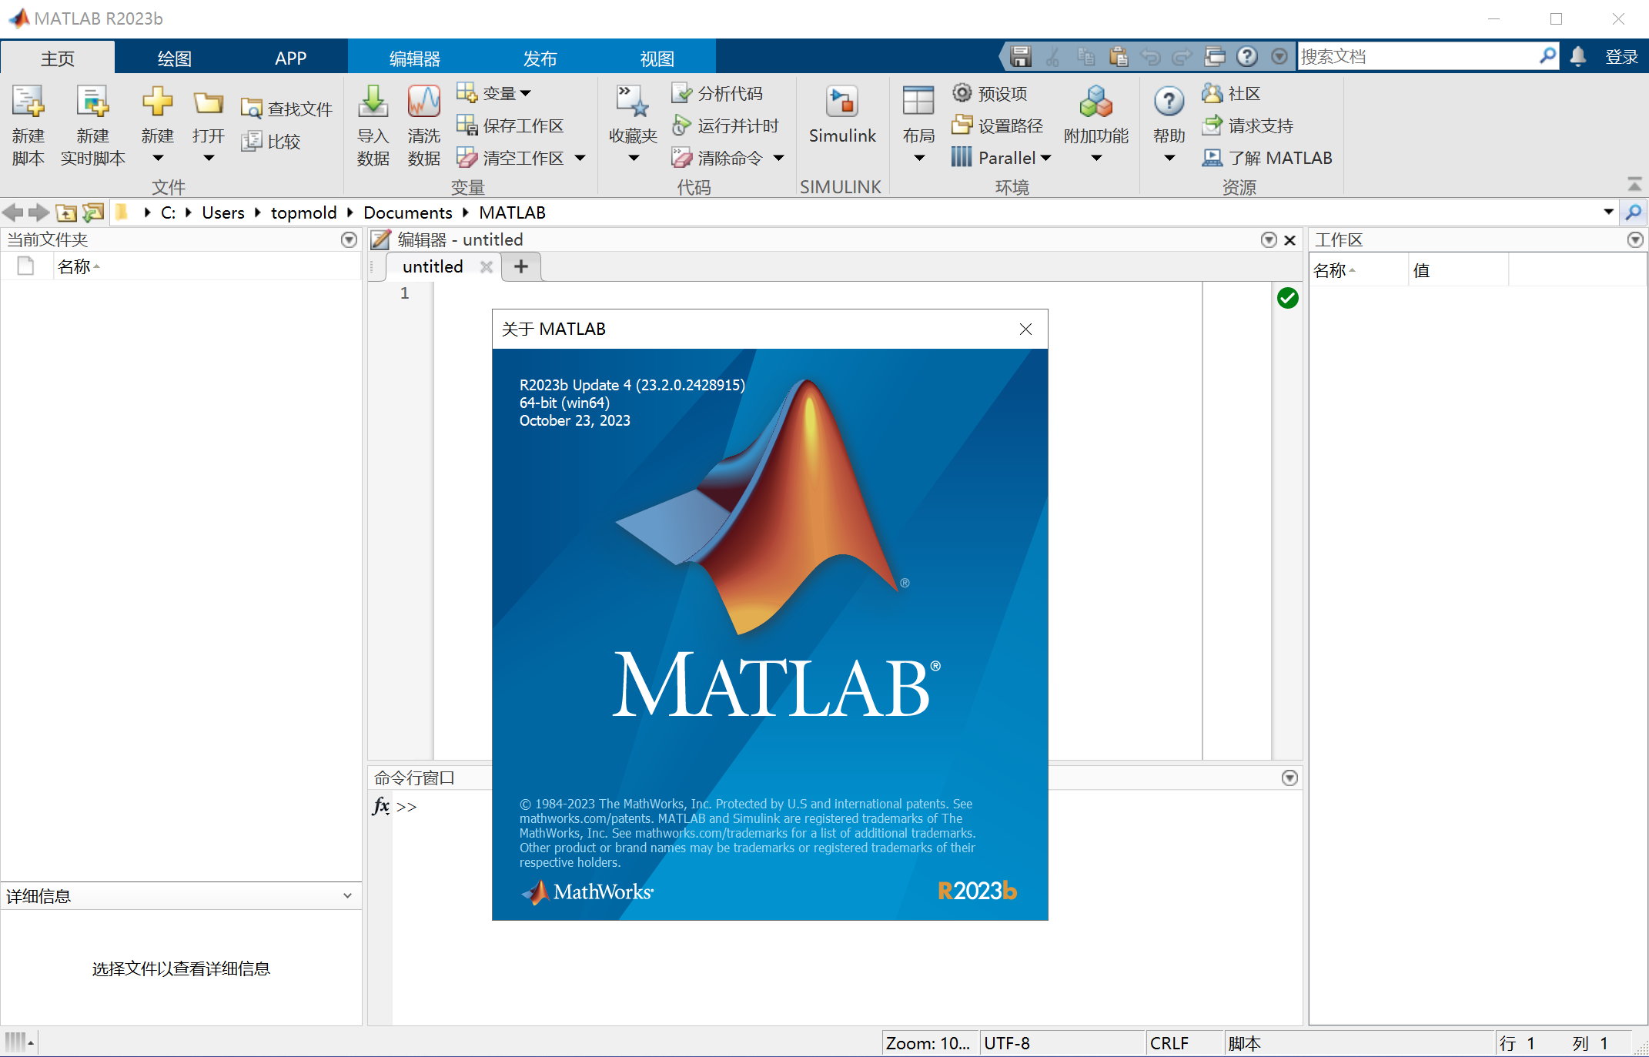Open the address bar path history dropdown
1649x1057 pixels.
click(x=1608, y=212)
